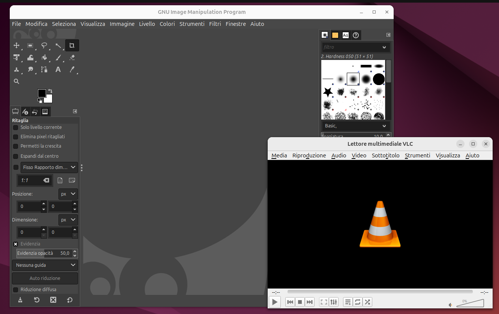The width and height of the screenshot is (499, 314).
Task: Open the brushes dock configuration menu
Action: click(388, 35)
